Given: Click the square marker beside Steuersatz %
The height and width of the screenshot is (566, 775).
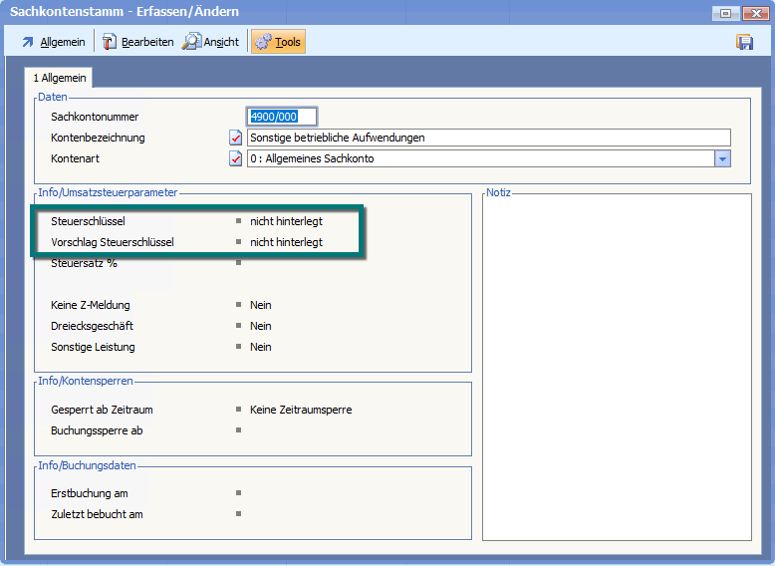Looking at the screenshot, I should [x=238, y=263].
